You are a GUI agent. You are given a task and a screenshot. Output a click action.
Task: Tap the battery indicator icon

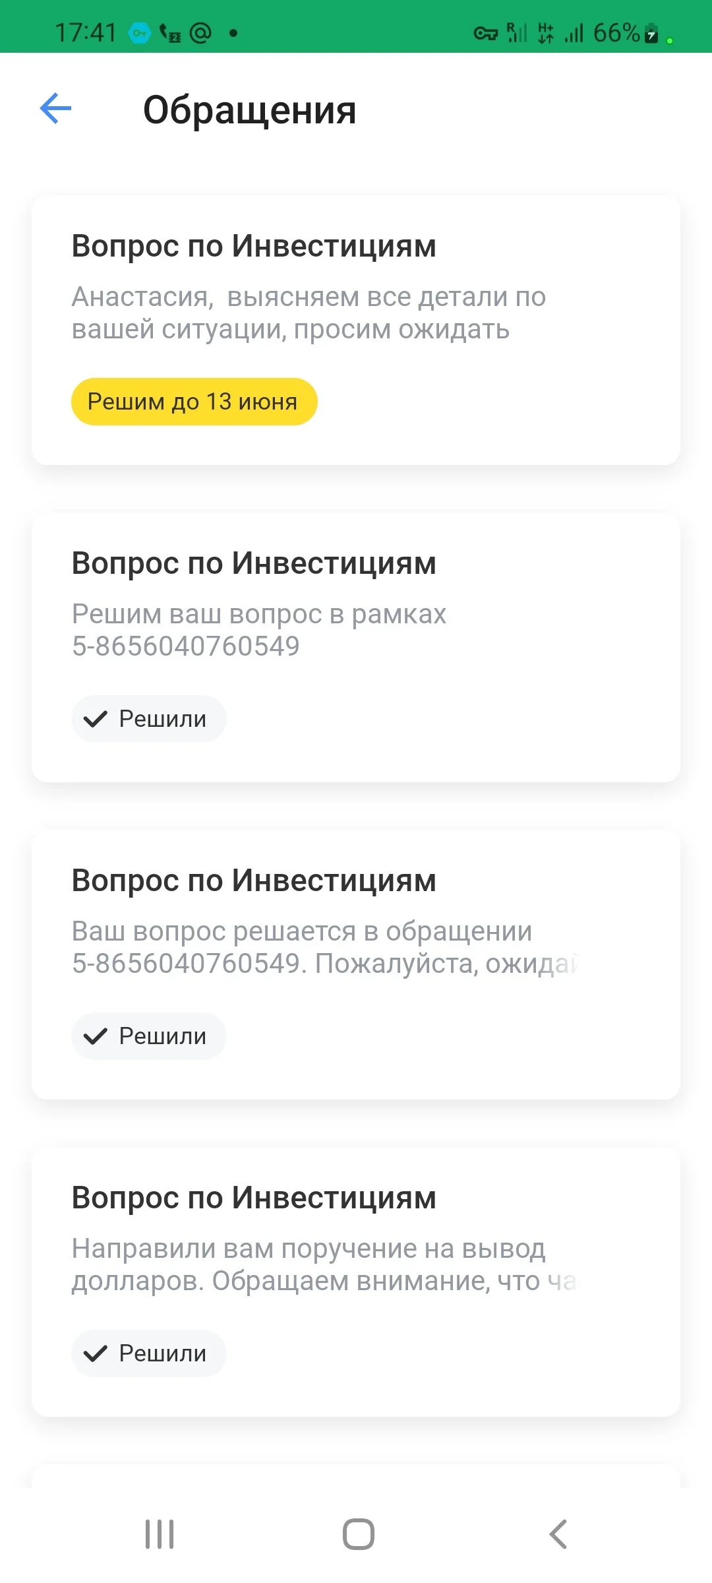pos(651,33)
